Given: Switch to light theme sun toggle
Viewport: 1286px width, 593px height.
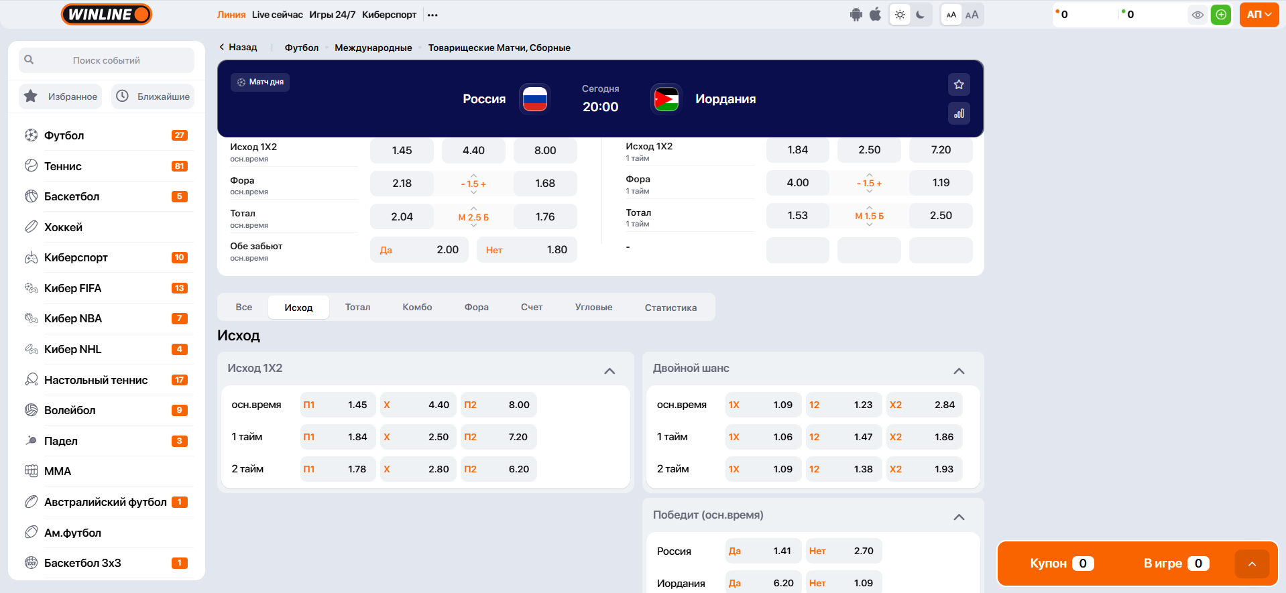Looking at the screenshot, I should (900, 15).
